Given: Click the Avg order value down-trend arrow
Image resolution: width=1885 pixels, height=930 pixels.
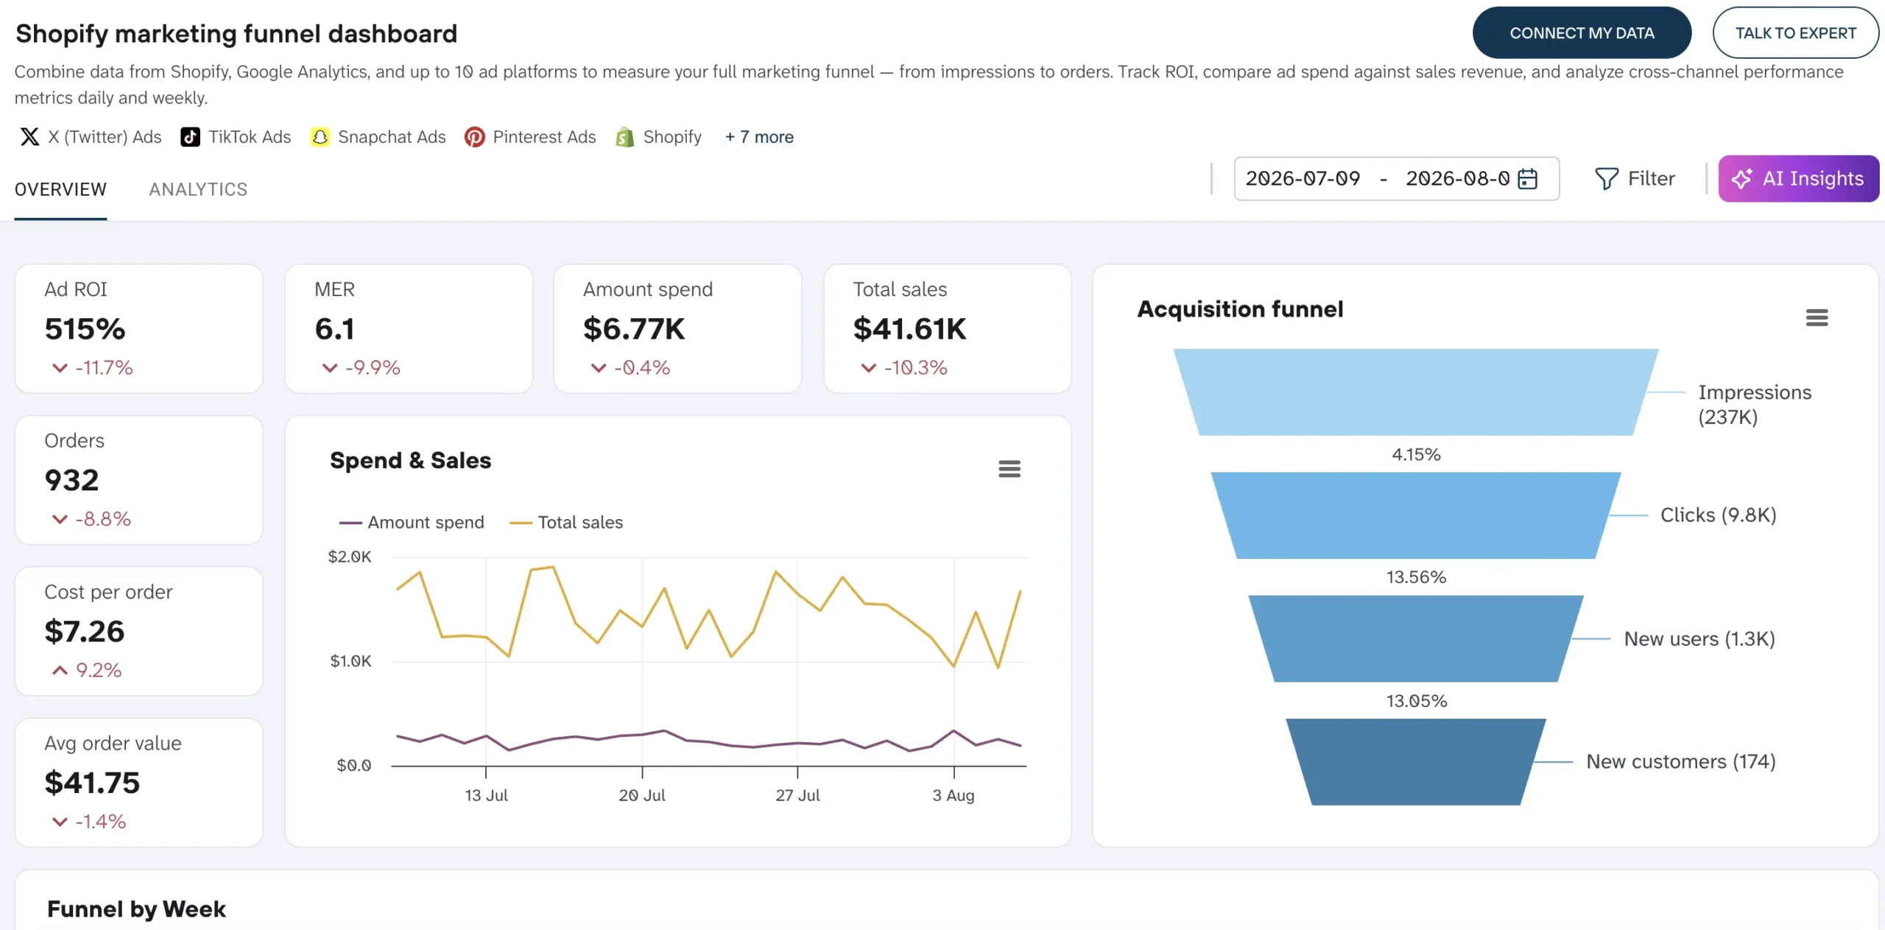Looking at the screenshot, I should [x=60, y=822].
